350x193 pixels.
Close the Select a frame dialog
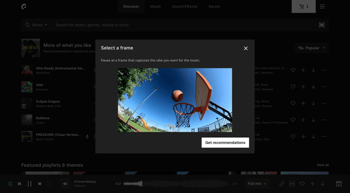tap(246, 48)
